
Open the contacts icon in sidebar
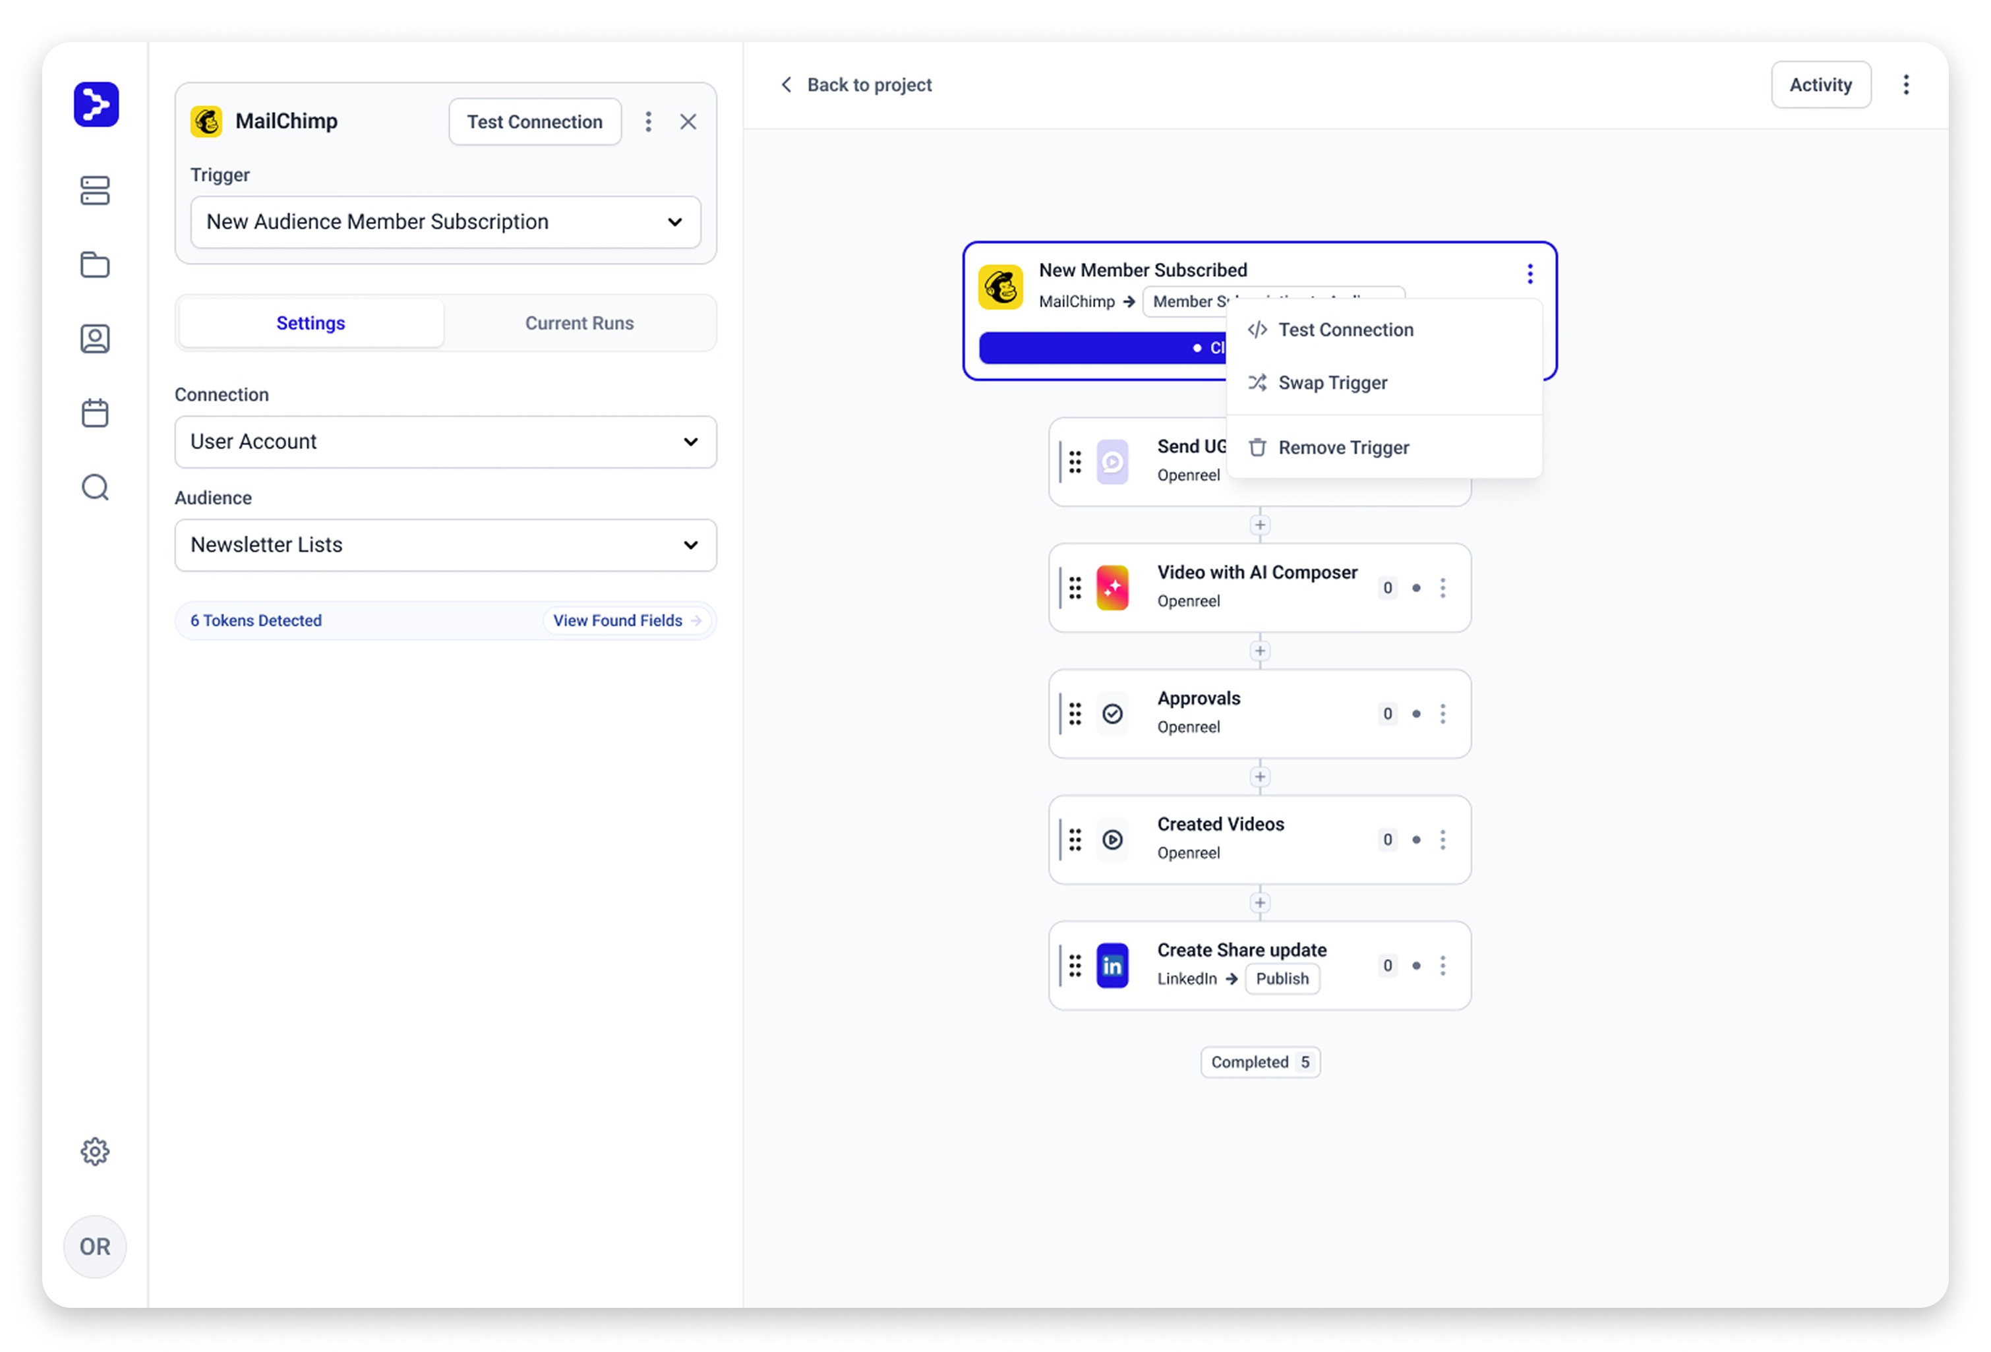coord(95,339)
